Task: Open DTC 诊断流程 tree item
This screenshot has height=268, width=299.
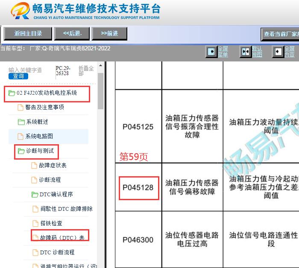Action: tap(57, 253)
